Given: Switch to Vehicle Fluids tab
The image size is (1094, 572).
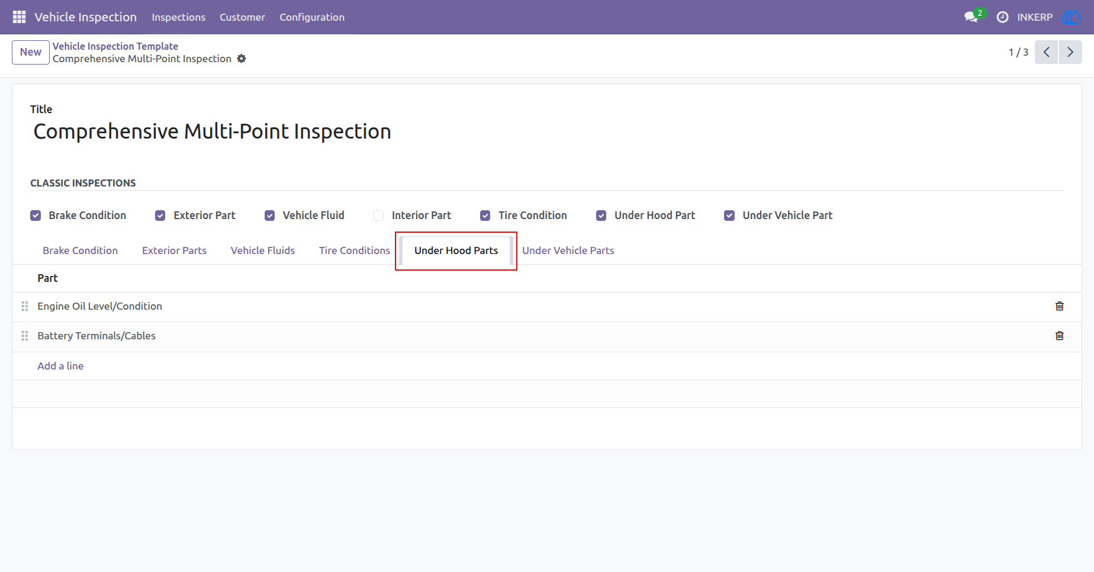Looking at the screenshot, I should [263, 250].
